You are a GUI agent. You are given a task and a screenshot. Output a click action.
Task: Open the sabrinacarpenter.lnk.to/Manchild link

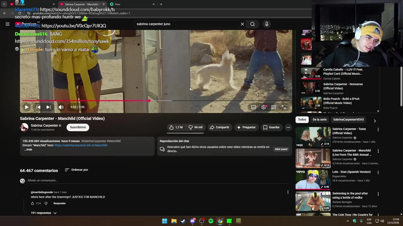(81, 145)
